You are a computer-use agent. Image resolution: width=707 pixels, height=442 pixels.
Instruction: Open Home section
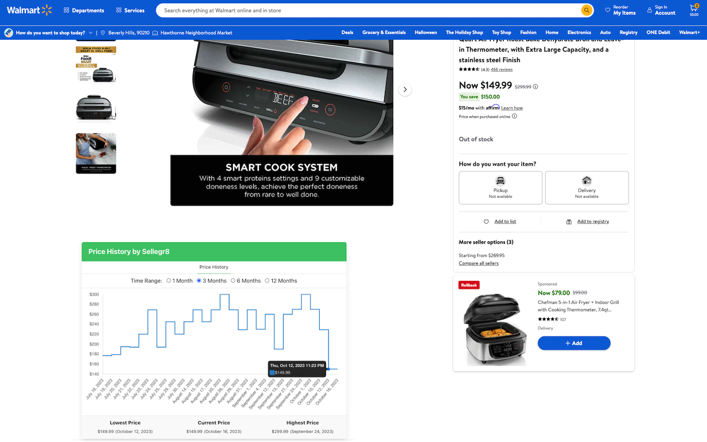pos(552,33)
